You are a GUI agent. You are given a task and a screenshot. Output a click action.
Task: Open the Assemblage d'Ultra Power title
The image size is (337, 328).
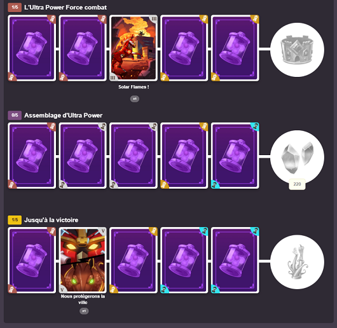pos(63,115)
